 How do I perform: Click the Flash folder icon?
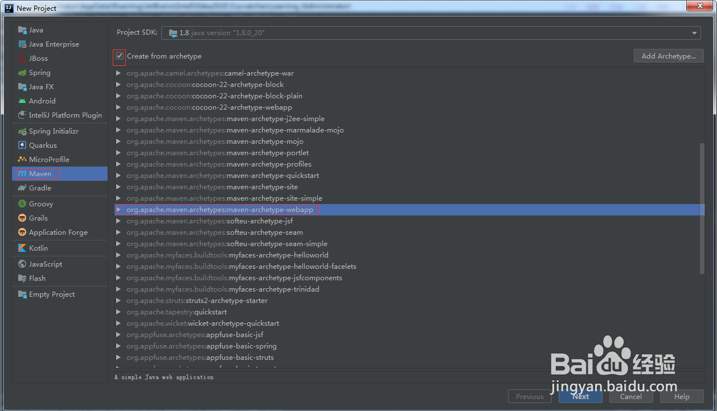pyautogui.click(x=22, y=279)
